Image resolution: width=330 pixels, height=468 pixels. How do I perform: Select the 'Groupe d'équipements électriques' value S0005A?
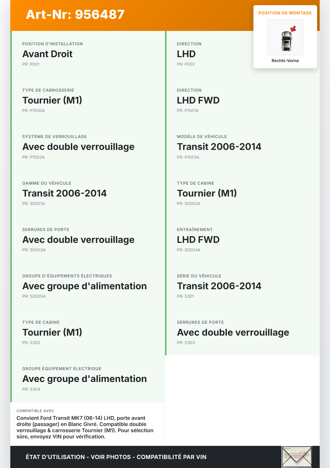85,286
